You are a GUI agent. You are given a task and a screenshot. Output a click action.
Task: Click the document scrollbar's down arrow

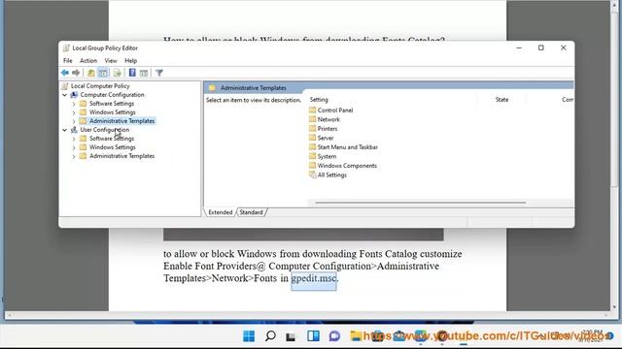click(x=614, y=306)
